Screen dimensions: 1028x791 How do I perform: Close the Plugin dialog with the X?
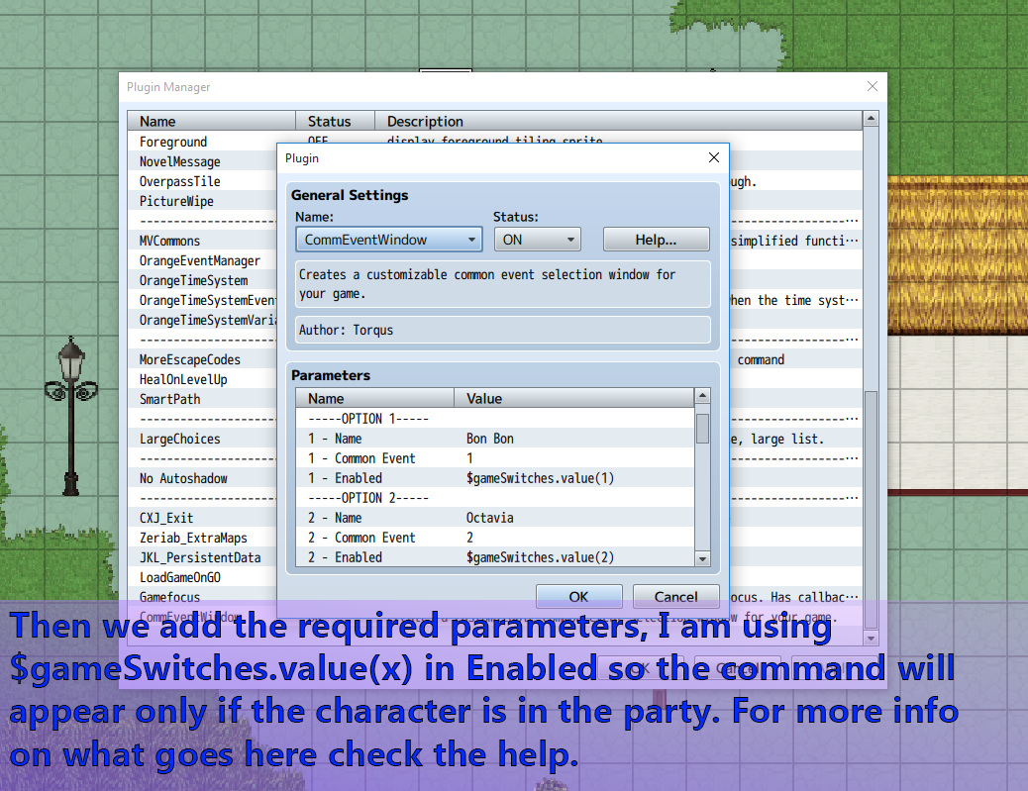click(714, 158)
